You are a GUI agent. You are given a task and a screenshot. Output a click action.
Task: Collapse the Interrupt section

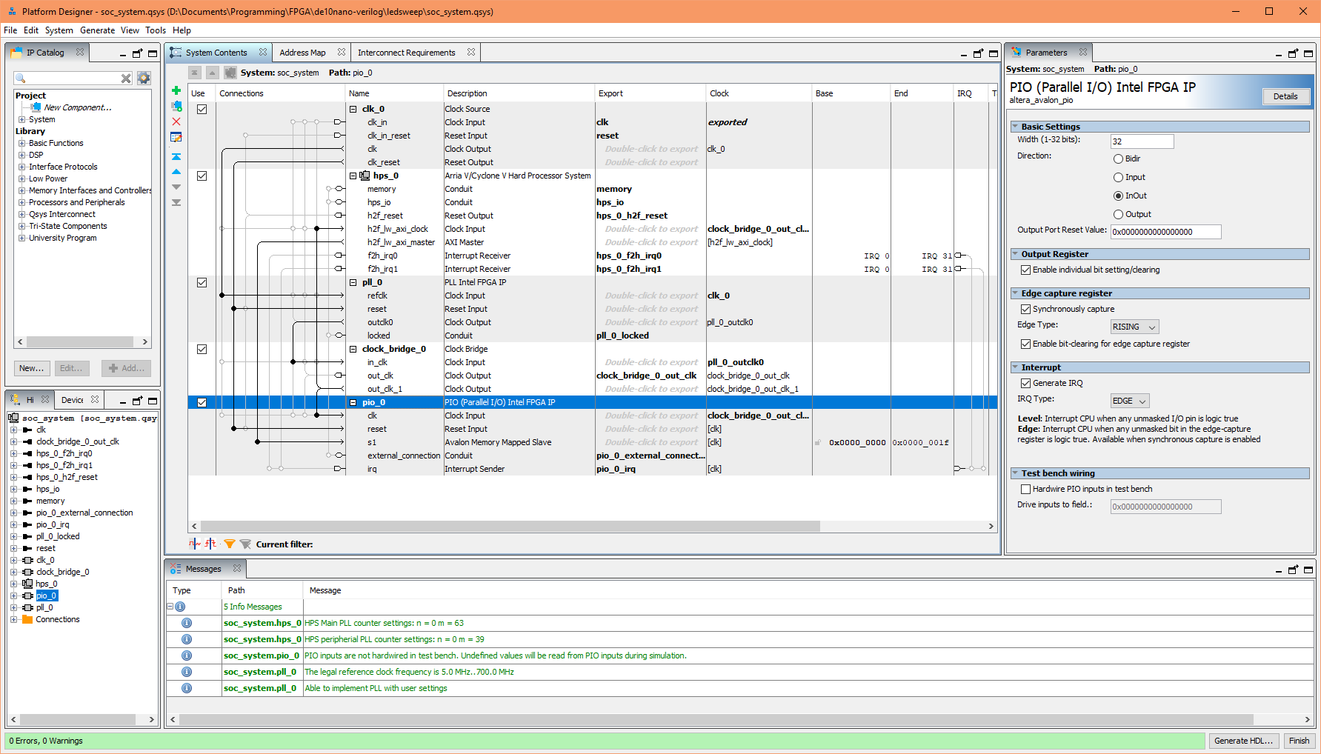(1015, 367)
